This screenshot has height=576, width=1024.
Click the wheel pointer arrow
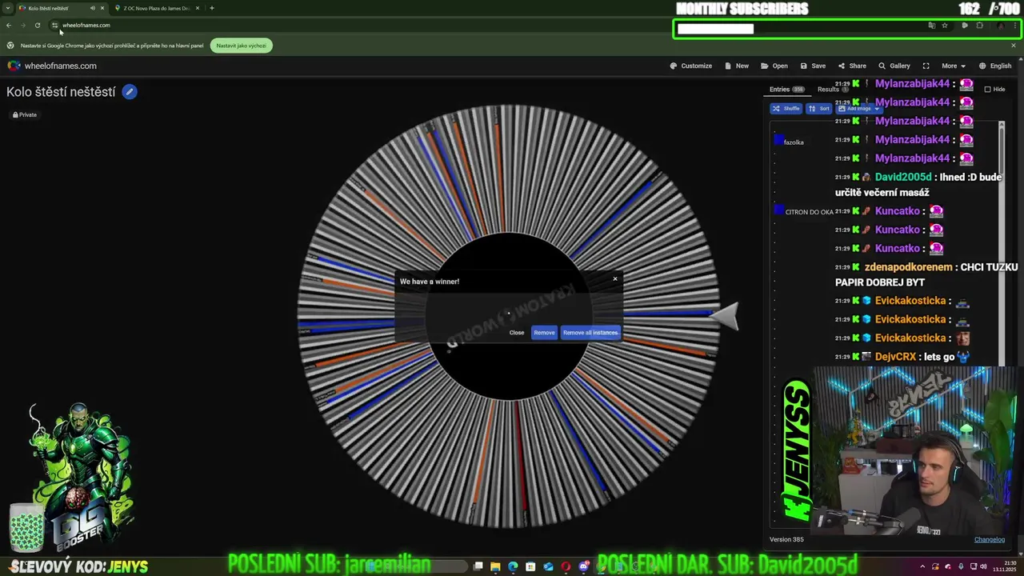[x=725, y=316]
